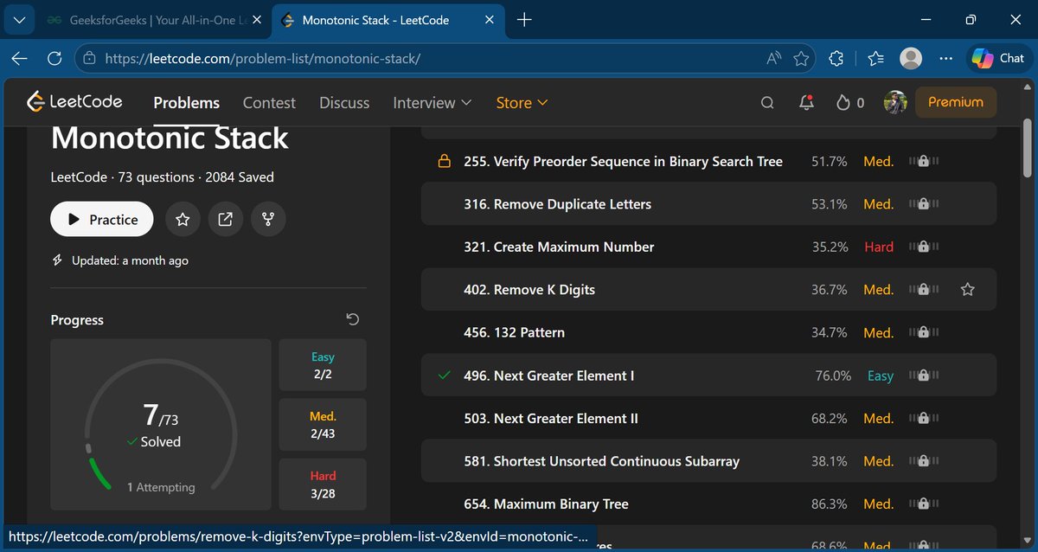1038x552 pixels.
Task: Reset progress with the circular arrow icon
Action: 353,319
